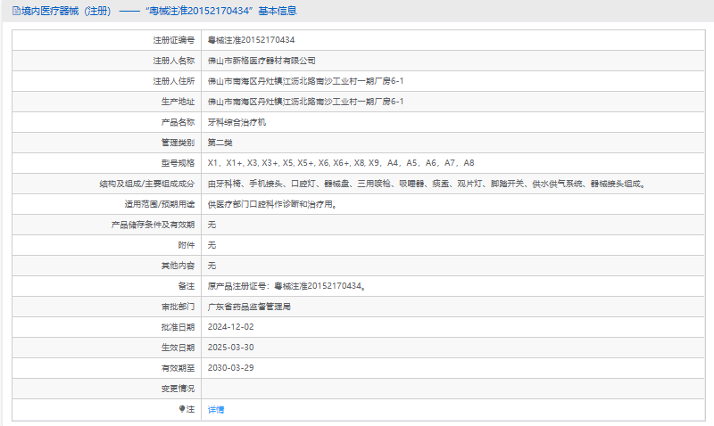The image size is (714, 426).
Task: Click the 附件 label
Action: click(x=186, y=245)
